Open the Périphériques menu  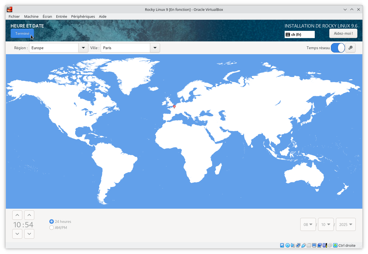point(83,16)
